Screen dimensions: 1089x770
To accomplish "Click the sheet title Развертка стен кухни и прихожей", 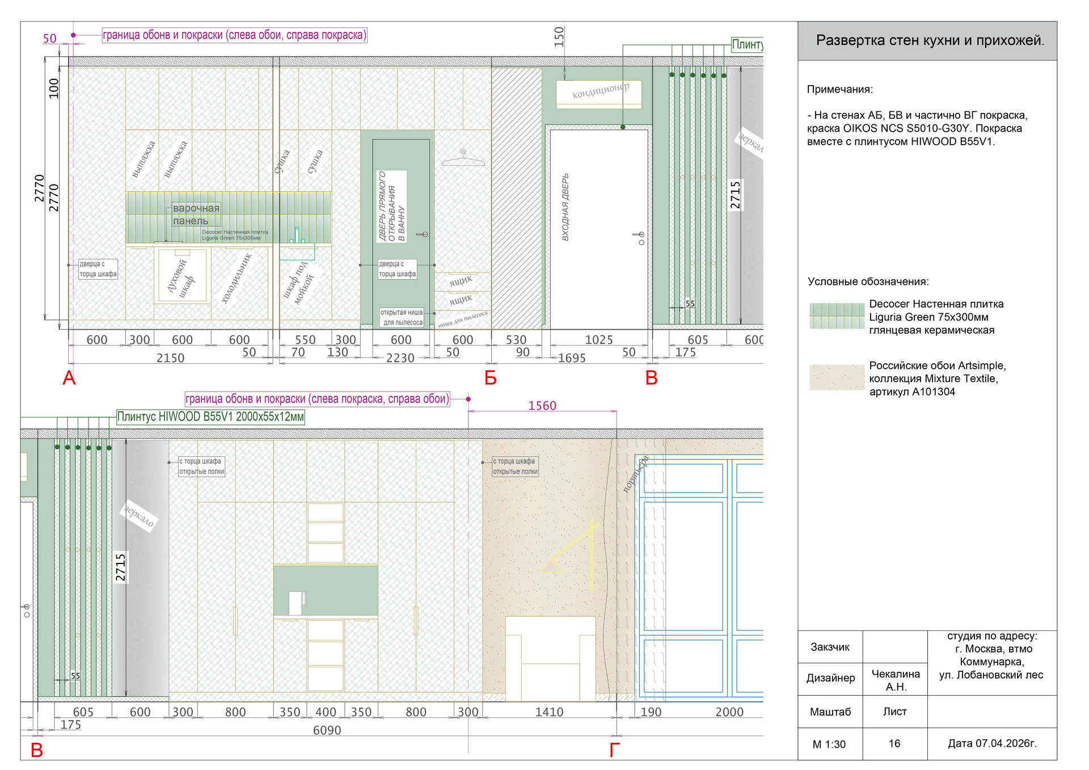I will pyautogui.click(x=930, y=41).
